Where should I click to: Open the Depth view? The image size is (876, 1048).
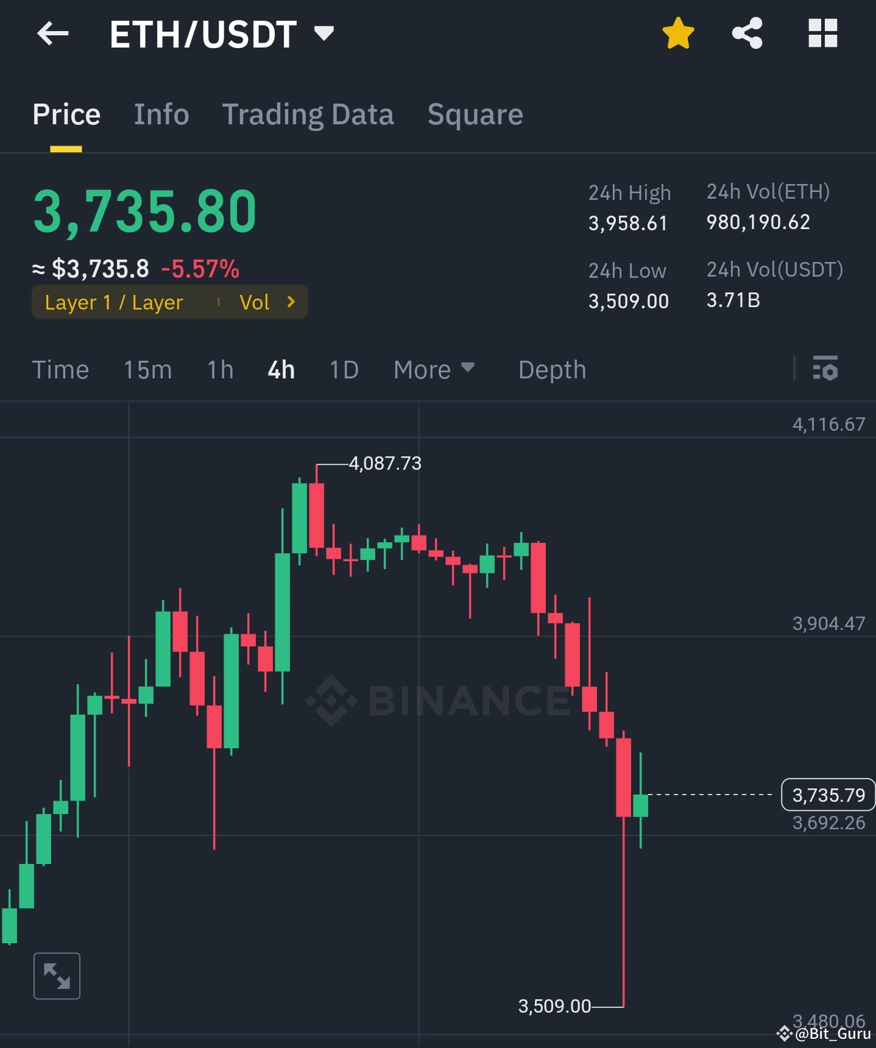pyautogui.click(x=551, y=369)
